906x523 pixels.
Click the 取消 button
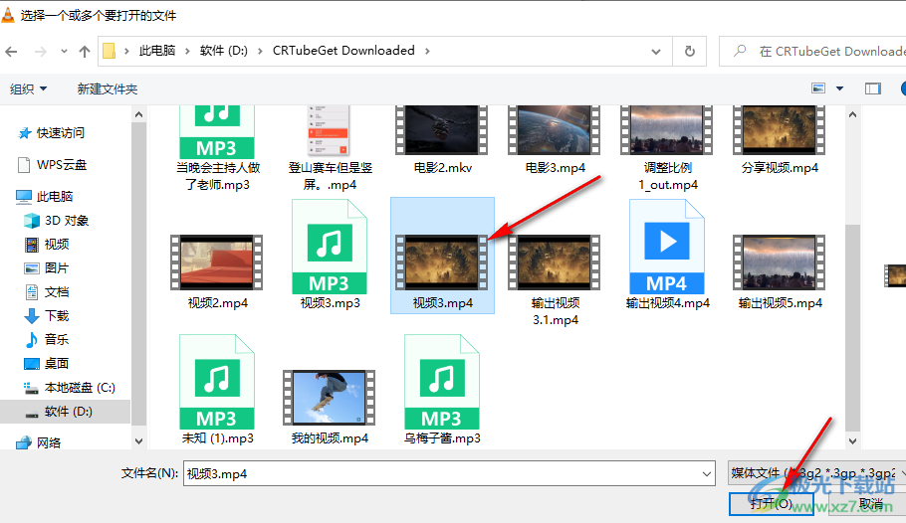[869, 504]
